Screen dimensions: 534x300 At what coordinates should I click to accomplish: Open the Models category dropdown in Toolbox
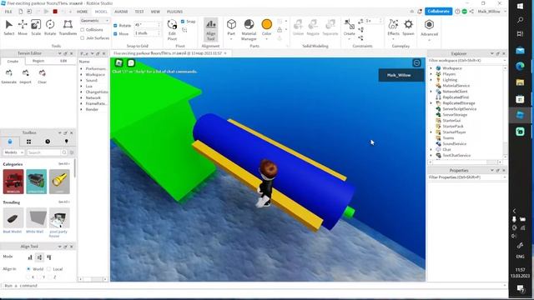pyautogui.click(x=13, y=152)
